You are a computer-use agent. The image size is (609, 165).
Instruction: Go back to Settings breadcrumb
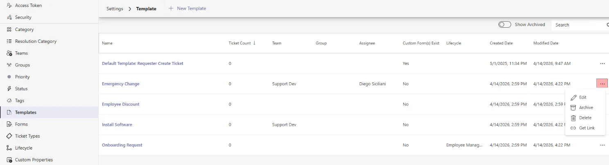click(115, 9)
